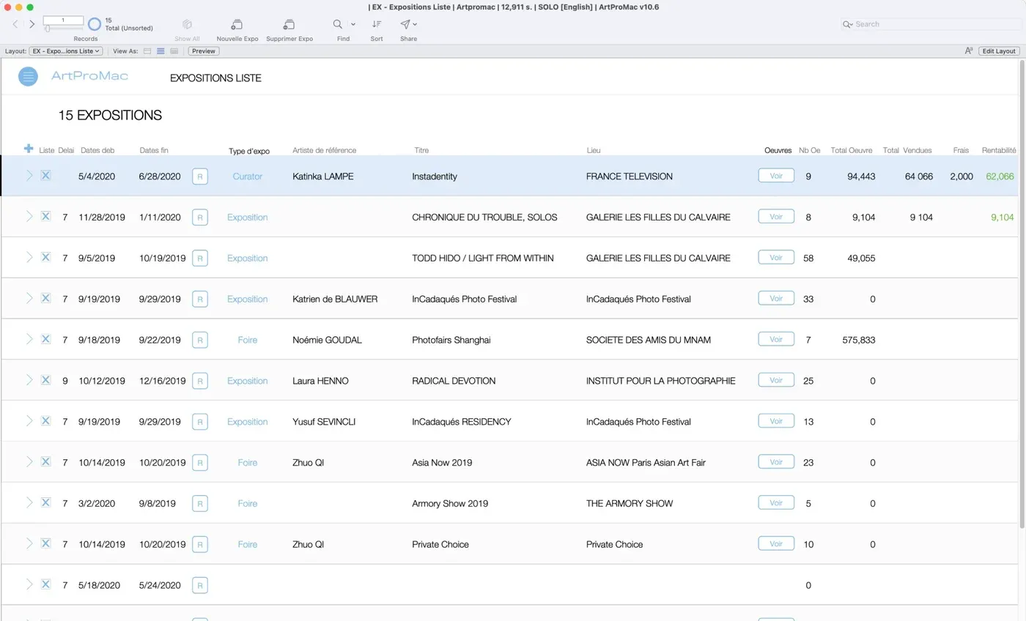Expand the Instadentity row chevron
The image size is (1026, 621).
point(29,175)
